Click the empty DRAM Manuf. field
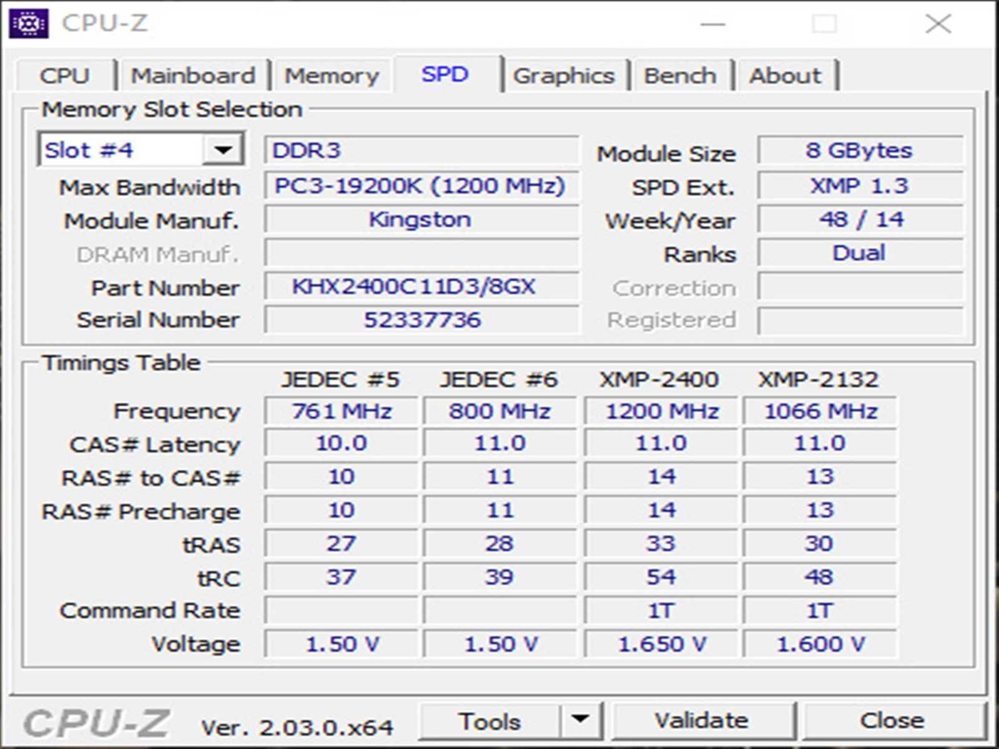 421,253
